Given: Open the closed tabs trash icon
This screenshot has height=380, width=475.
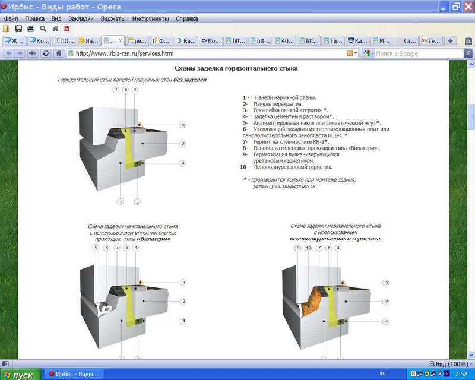Looking at the screenshot, I should [467, 41].
